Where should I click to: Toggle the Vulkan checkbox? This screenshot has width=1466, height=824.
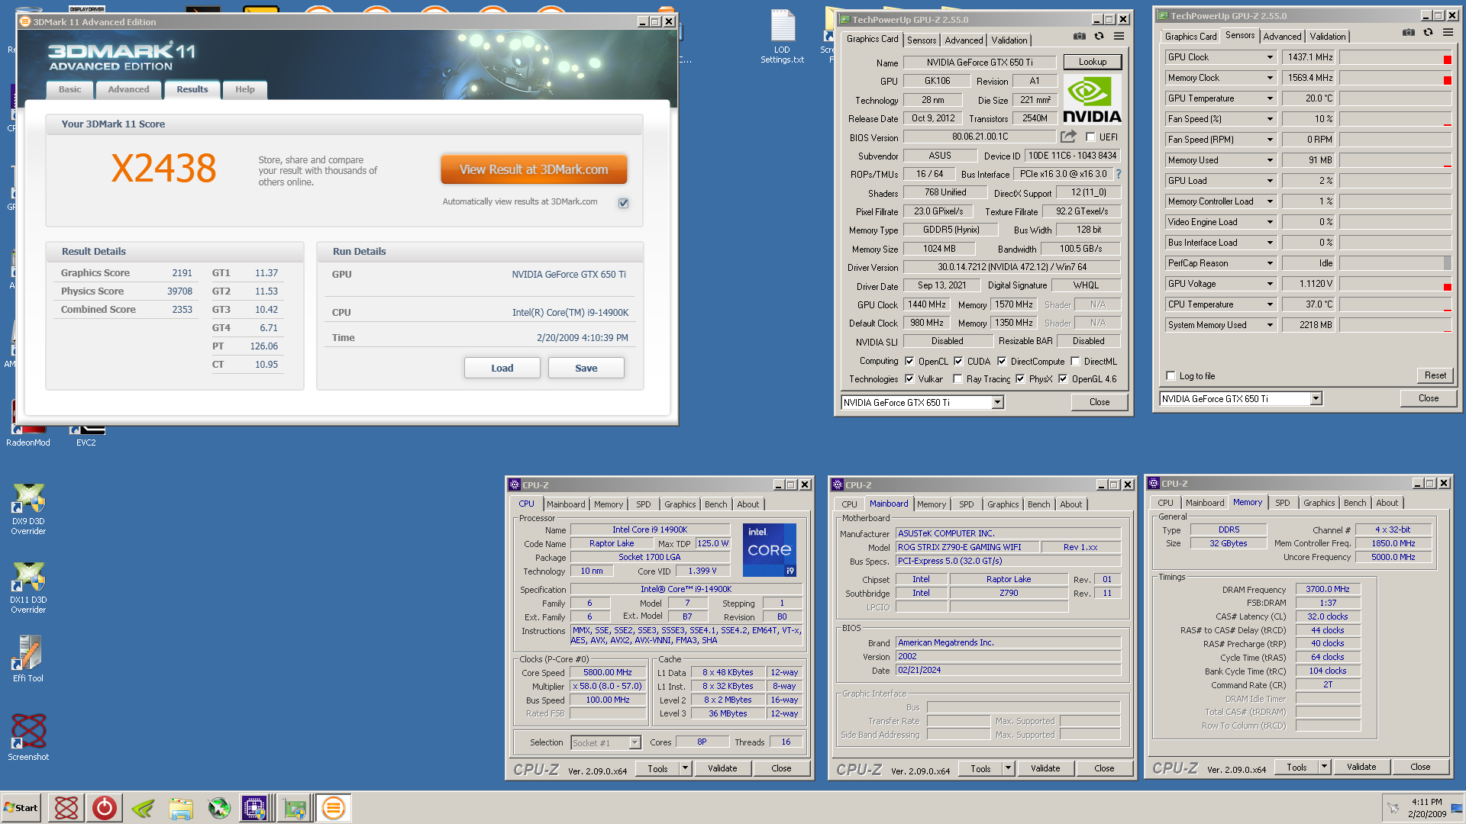909,379
